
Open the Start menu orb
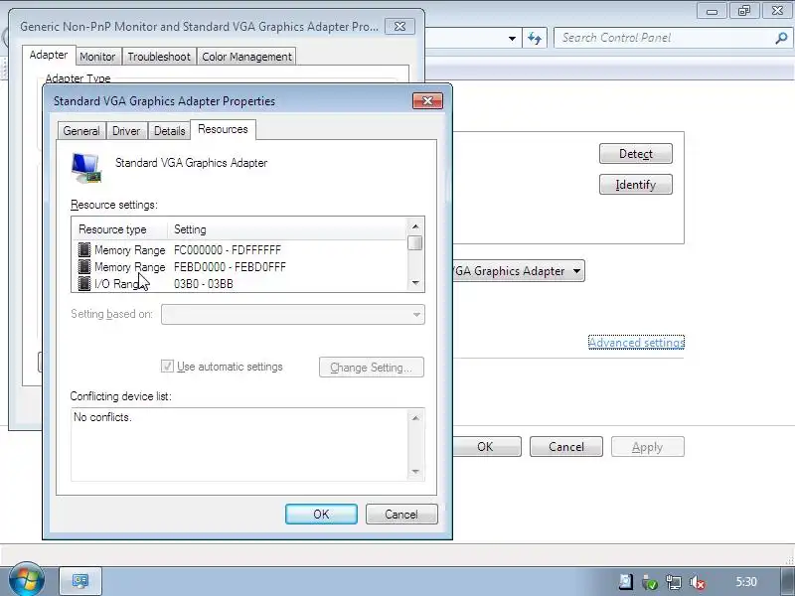click(27, 580)
